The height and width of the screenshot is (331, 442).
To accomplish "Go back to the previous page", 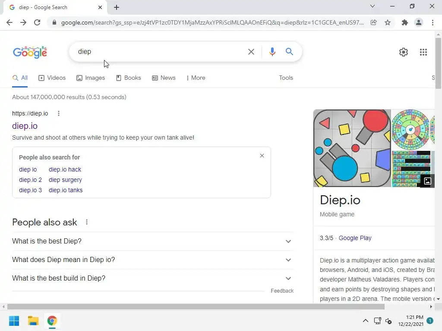I will point(9,22).
